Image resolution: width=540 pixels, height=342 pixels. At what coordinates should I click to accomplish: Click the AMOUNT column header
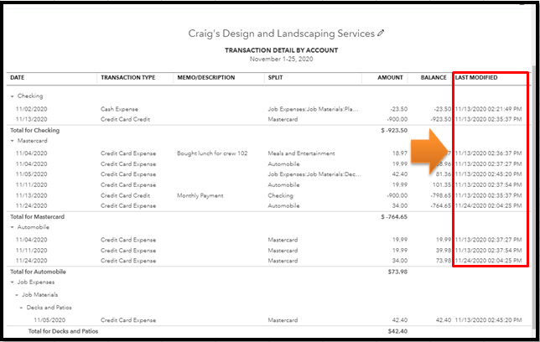390,77
